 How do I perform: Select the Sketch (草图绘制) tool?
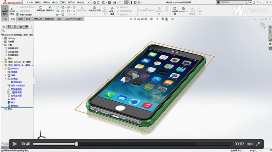pyautogui.click(x=40, y=9)
